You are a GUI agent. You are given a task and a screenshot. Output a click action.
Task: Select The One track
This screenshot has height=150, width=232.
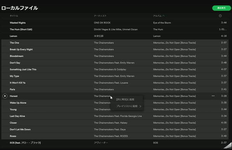point(14,43)
